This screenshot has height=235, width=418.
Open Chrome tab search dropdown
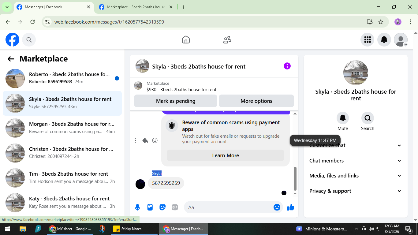pos(7,7)
